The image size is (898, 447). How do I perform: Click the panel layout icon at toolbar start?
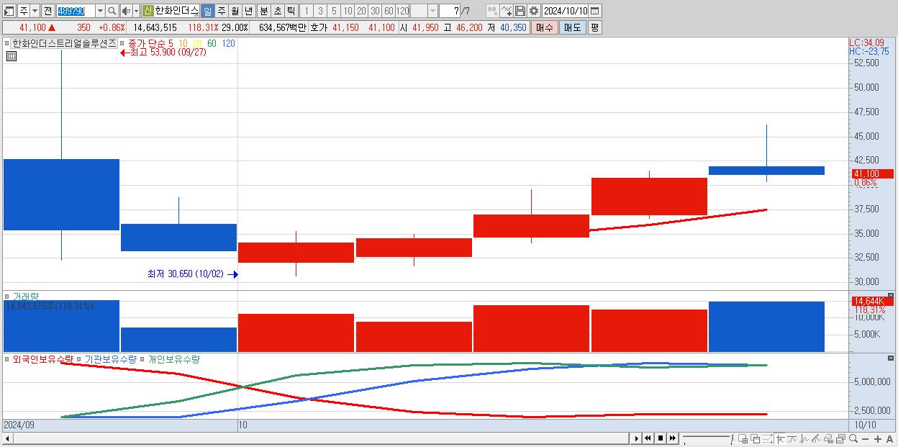[x=9, y=11]
